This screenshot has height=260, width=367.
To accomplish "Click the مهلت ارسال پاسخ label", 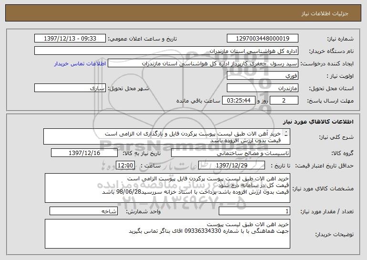I will [x=330, y=101].
